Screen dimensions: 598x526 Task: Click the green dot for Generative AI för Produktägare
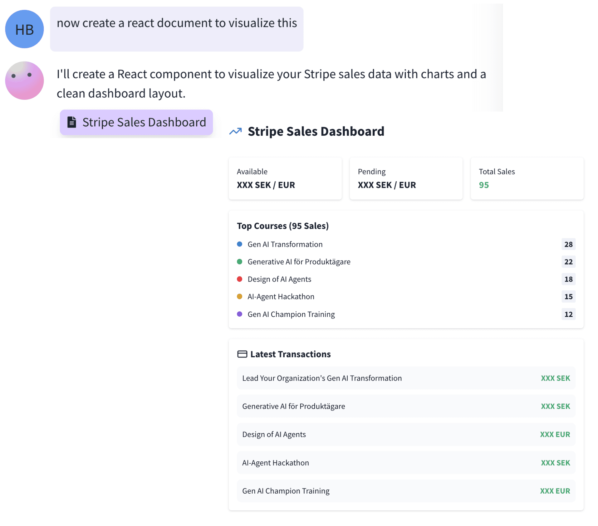[x=239, y=261]
